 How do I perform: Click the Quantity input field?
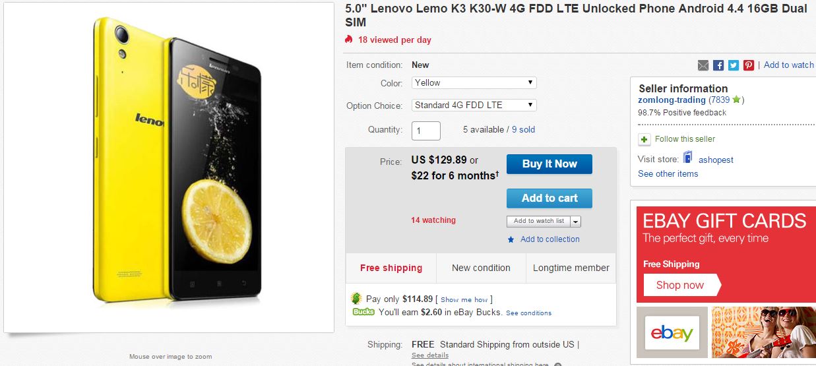tap(426, 130)
